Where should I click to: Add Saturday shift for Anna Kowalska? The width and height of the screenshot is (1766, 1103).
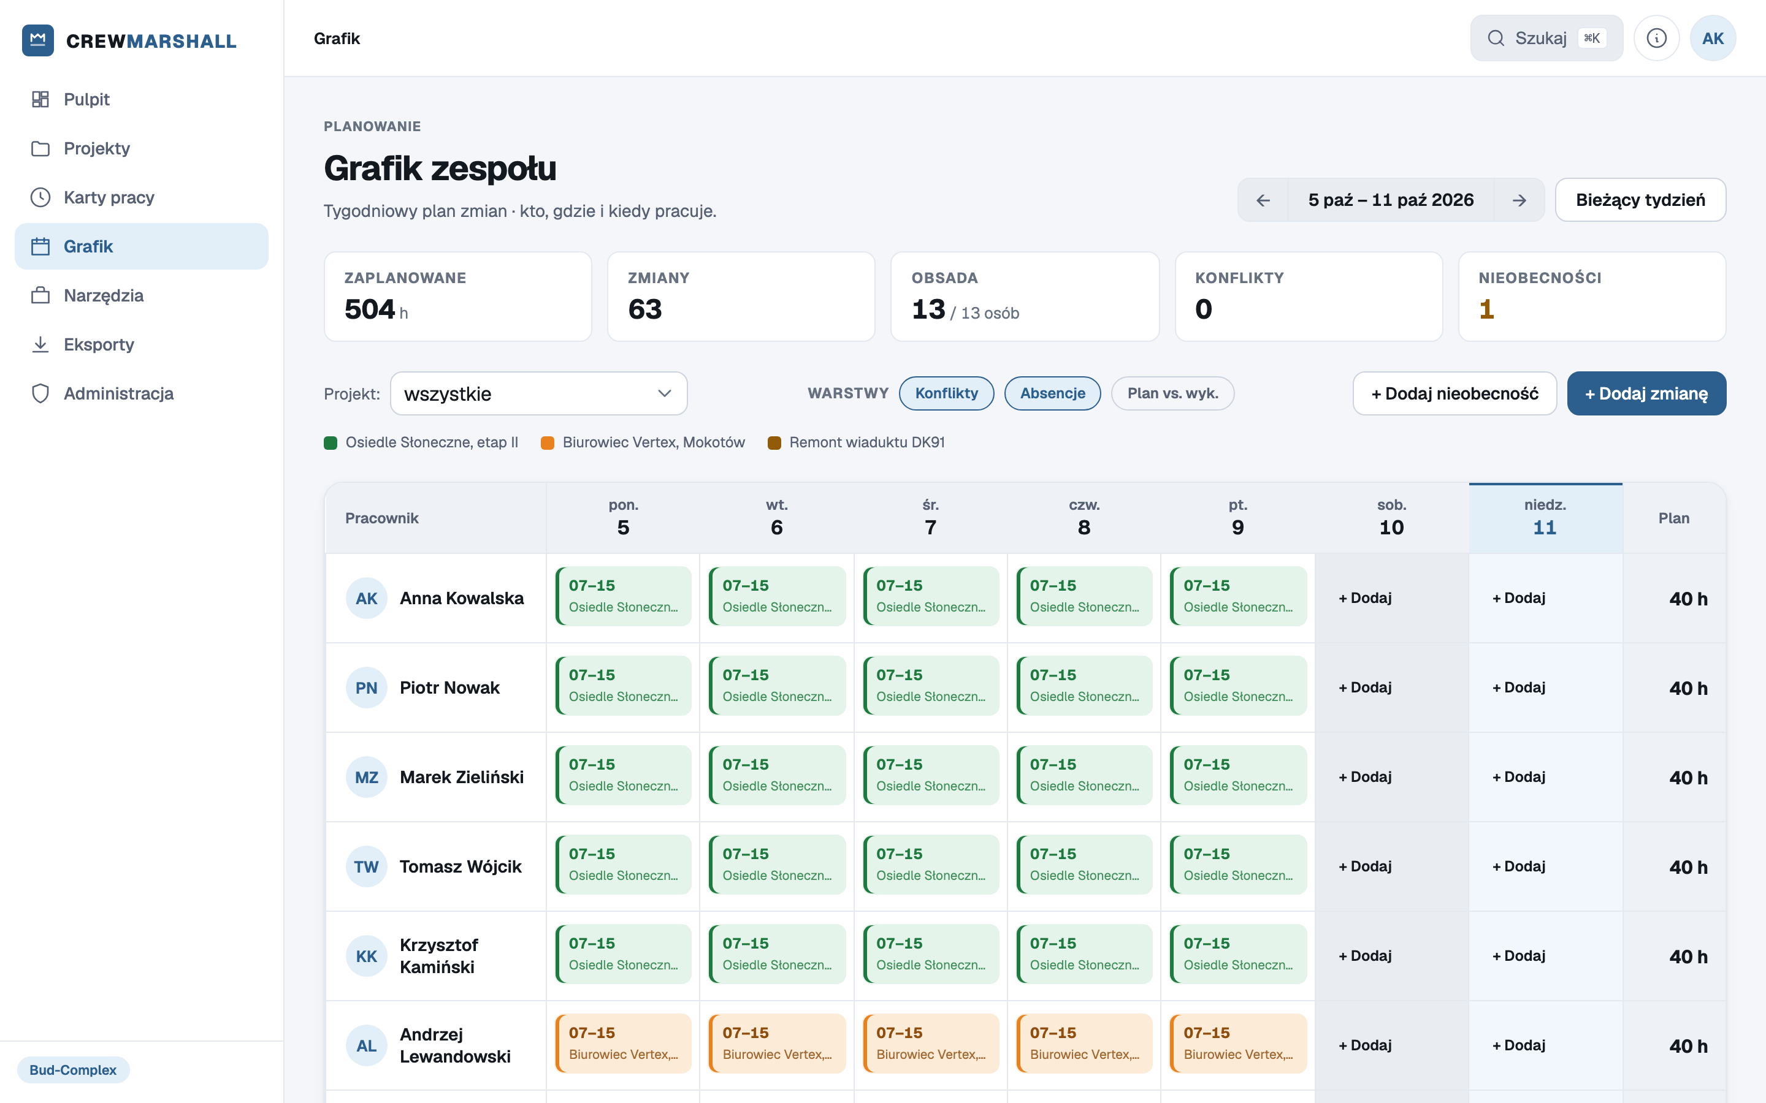click(1364, 598)
